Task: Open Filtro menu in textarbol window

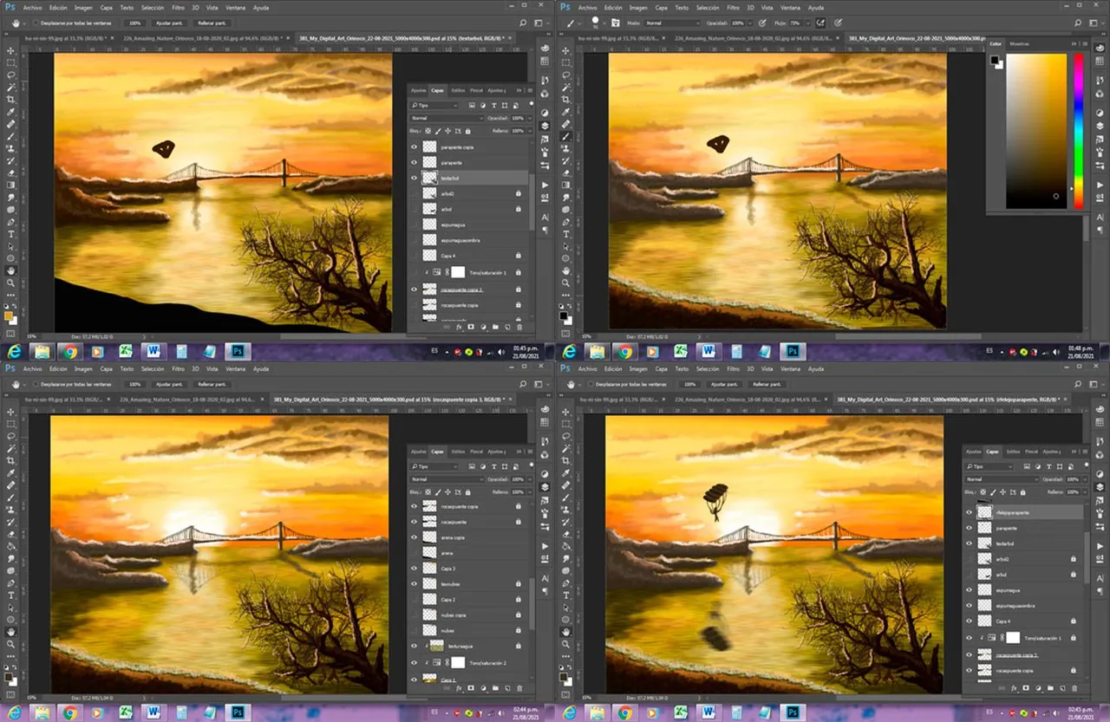Action: tap(178, 7)
